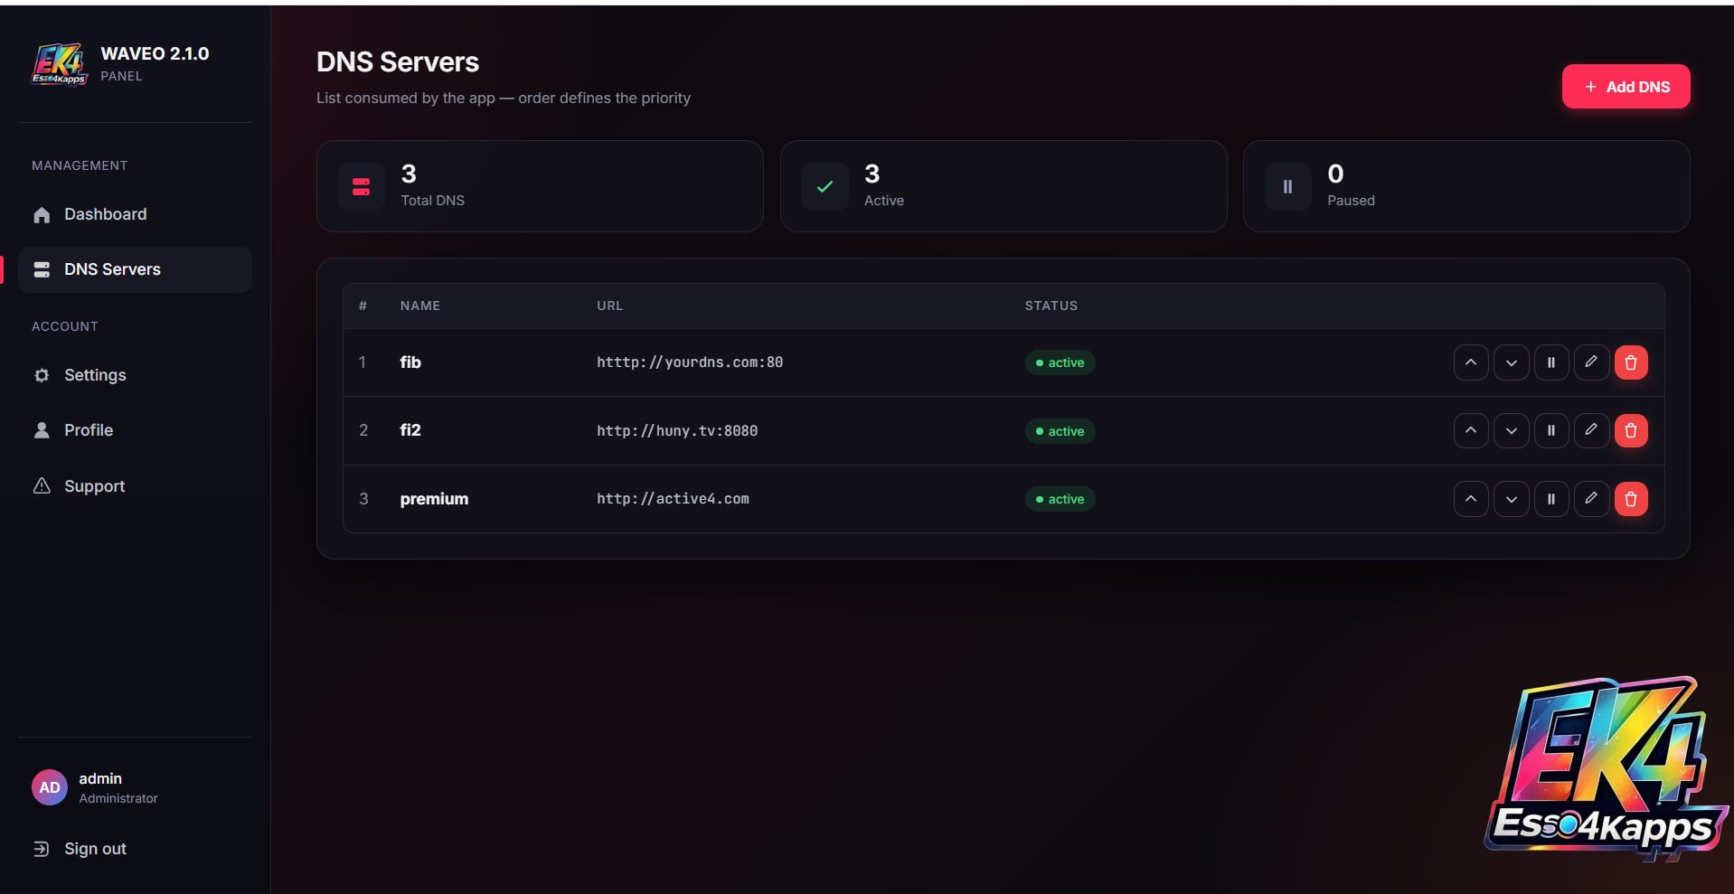Move fib down with chevron arrow
This screenshot has width=1734, height=894.
coord(1512,362)
